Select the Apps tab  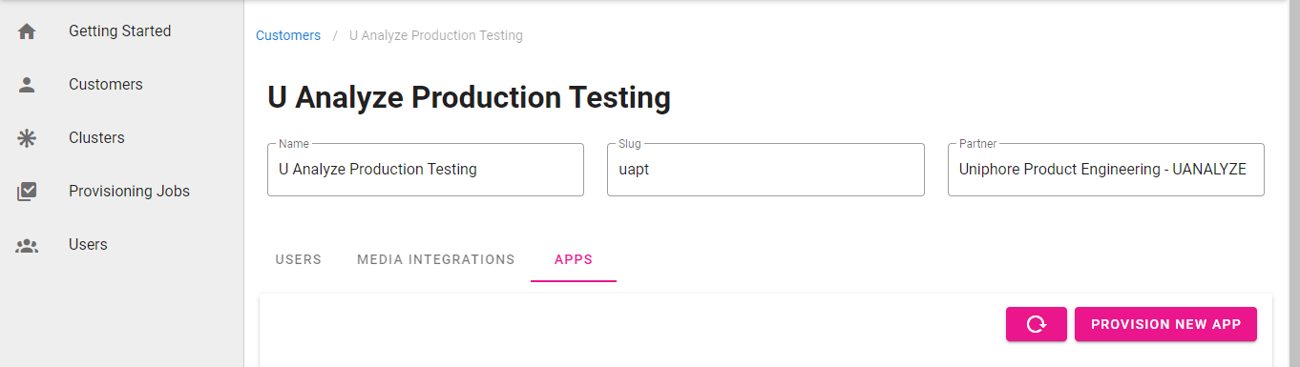(x=574, y=259)
